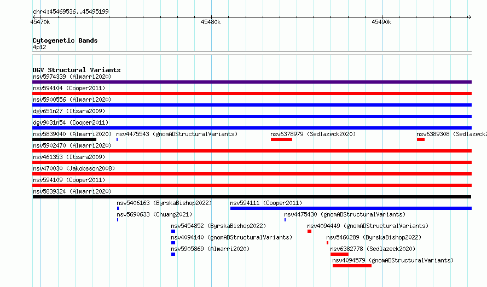Click the small blue nsv4094140 bar
This screenshot has height=287, width=487.
pyautogui.click(x=173, y=243)
